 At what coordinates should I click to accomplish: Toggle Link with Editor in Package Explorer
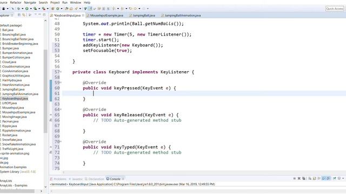click(24, 15)
